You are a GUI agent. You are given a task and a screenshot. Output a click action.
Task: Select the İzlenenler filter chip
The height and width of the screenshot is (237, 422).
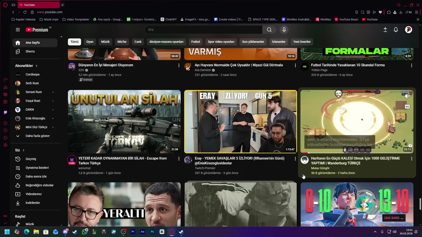tap(279, 42)
